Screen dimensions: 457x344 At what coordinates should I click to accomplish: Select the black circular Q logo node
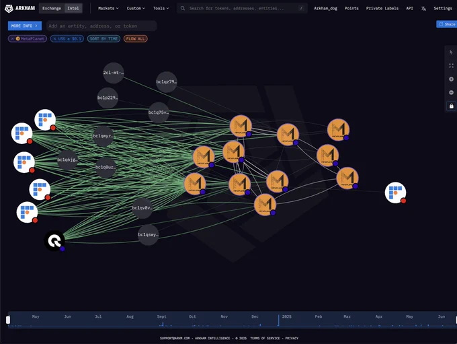click(x=54, y=240)
